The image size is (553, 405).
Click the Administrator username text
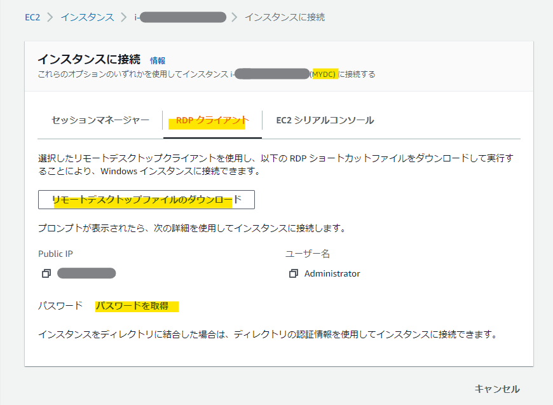click(x=332, y=273)
